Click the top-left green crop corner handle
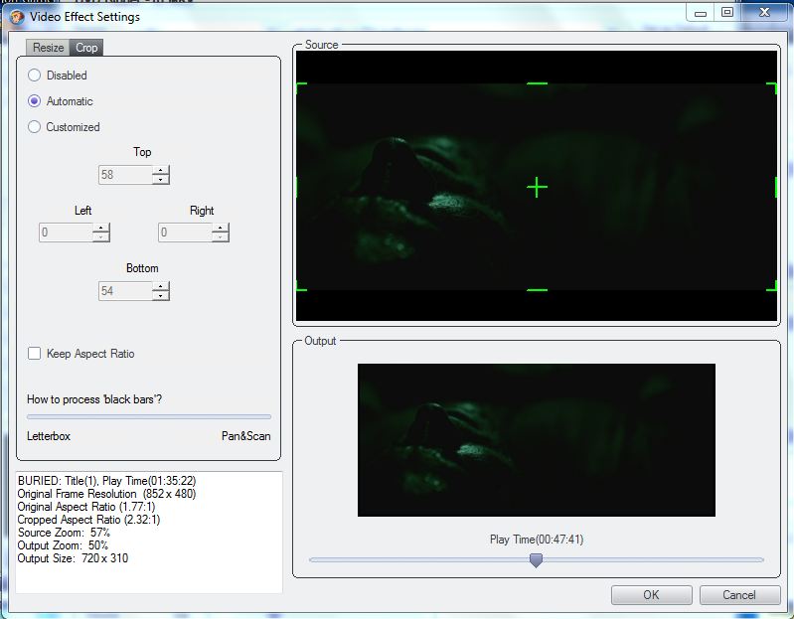This screenshot has height=619, width=794. (x=301, y=87)
